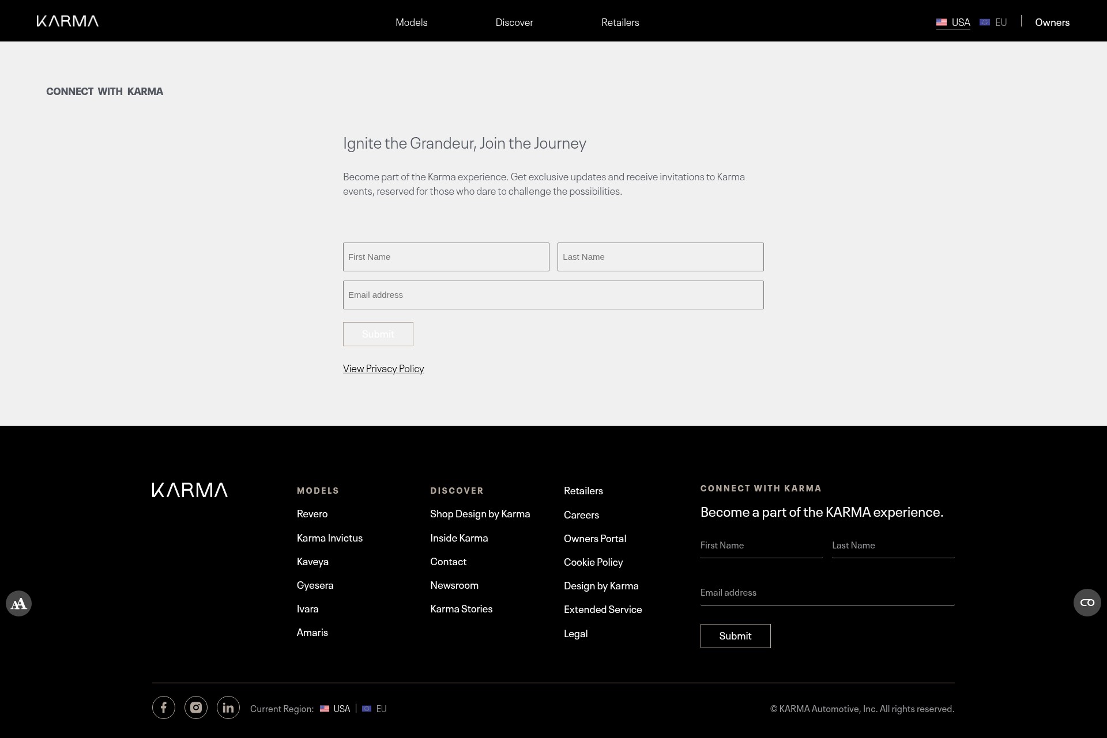
Task: Click the EU flag in footer region
Action: pos(367,709)
